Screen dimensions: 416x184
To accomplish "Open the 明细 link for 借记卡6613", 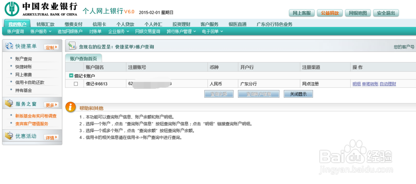I will (x=357, y=84).
